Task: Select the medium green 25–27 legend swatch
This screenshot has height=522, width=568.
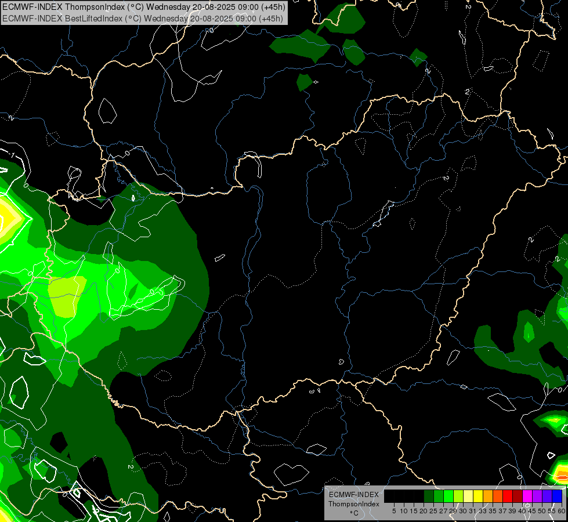Action: [x=439, y=496]
